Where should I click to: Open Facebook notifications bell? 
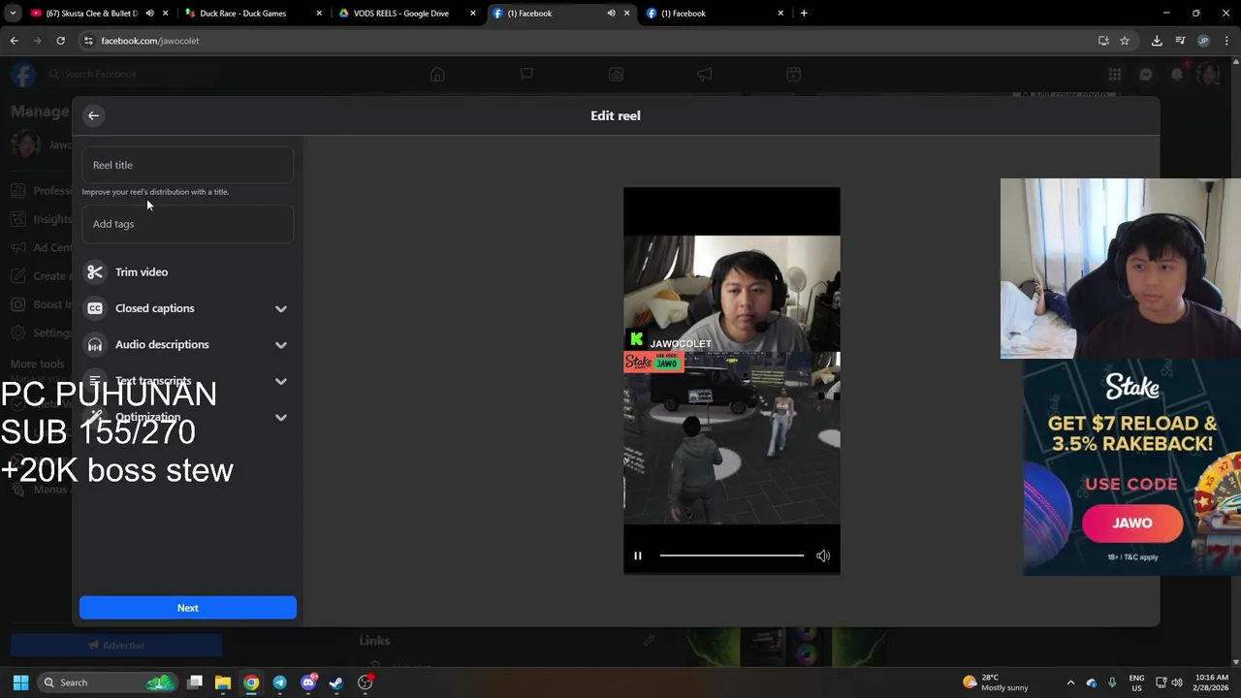pyautogui.click(x=1177, y=75)
